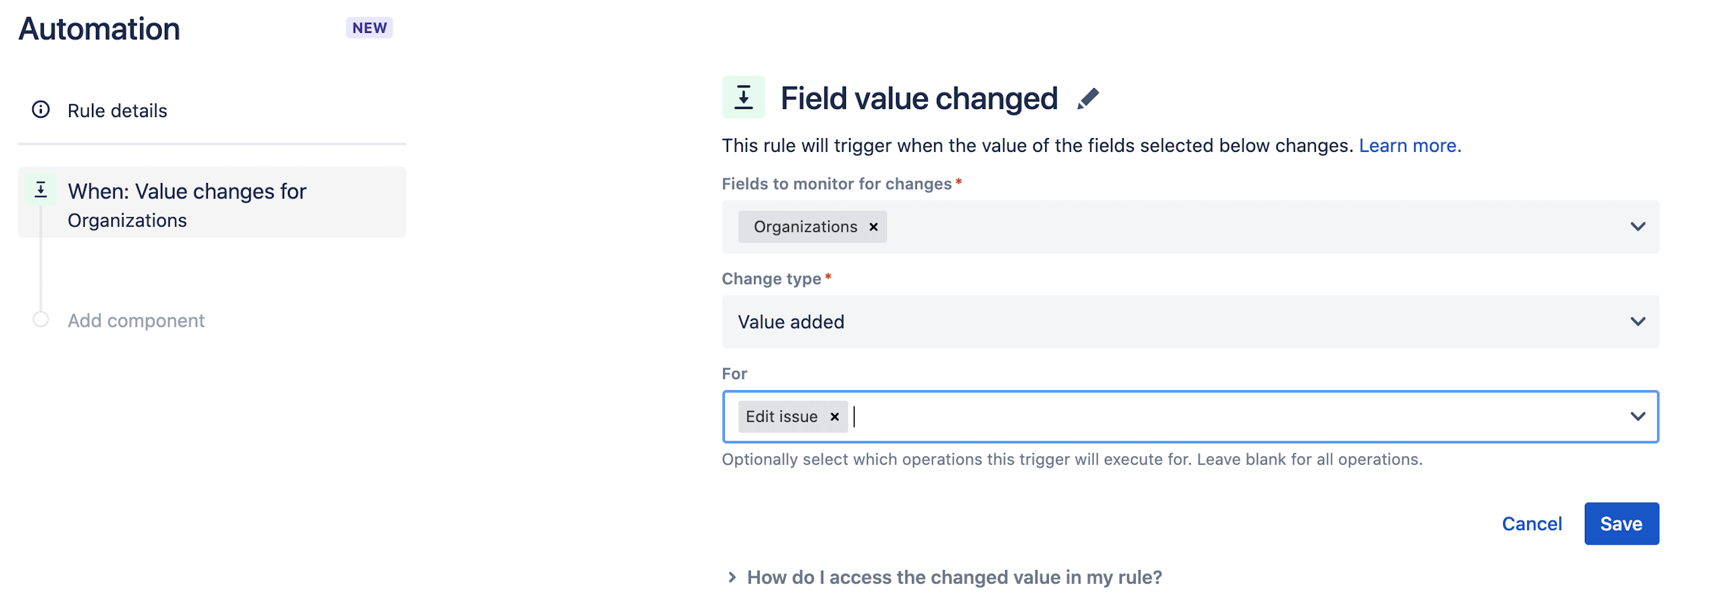Cancel the trigger edits
The width and height of the screenshot is (1725, 613).
click(1532, 524)
